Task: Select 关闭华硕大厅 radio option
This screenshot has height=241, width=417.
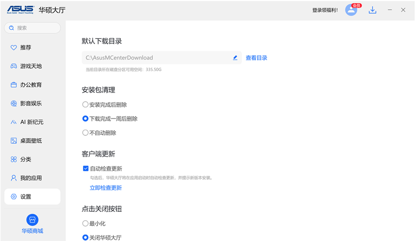Action: tap(85, 238)
